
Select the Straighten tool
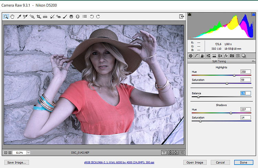pos(45,16)
